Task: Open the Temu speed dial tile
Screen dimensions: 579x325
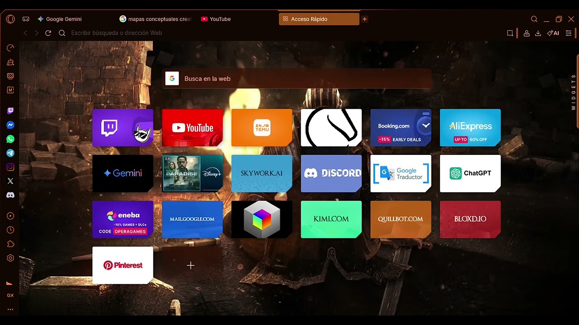Action: click(x=262, y=128)
